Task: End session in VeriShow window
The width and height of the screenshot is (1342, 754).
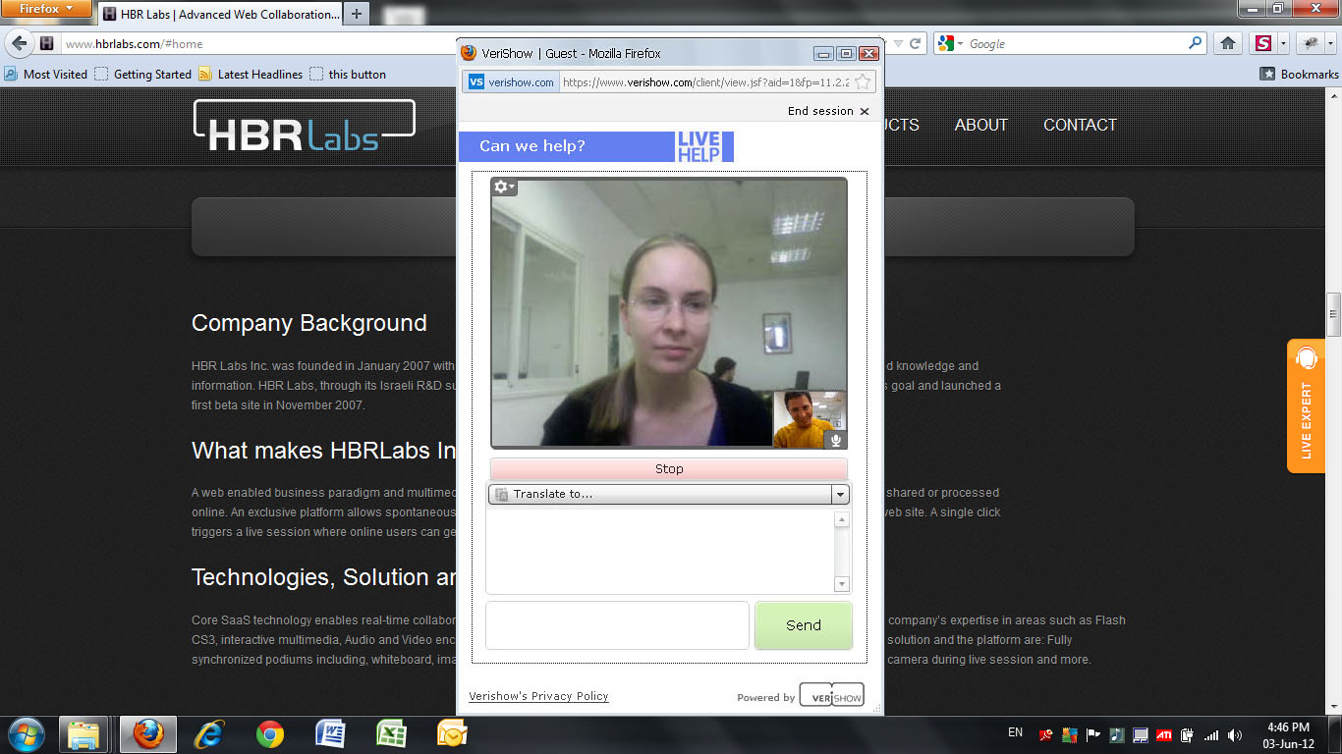Action: tap(828, 111)
